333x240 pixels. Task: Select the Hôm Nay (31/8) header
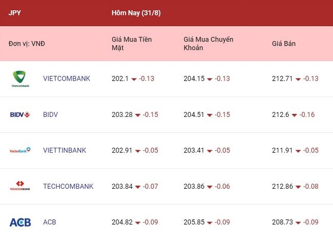(x=136, y=13)
